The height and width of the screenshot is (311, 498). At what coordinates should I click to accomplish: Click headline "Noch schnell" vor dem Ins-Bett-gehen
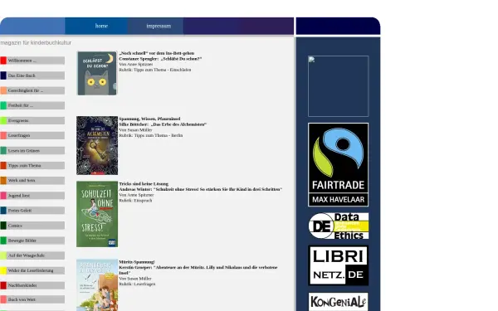point(157,53)
